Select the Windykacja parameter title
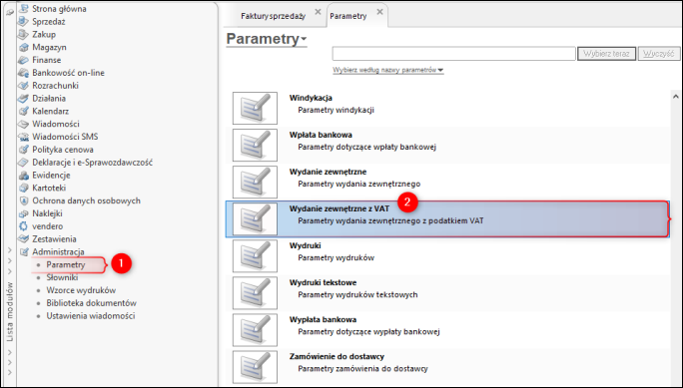683x388 pixels. tap(311, 98)
